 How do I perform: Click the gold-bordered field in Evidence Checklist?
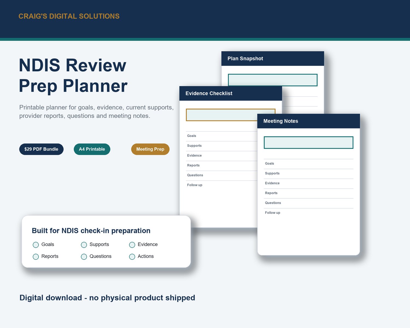[222, 115]
